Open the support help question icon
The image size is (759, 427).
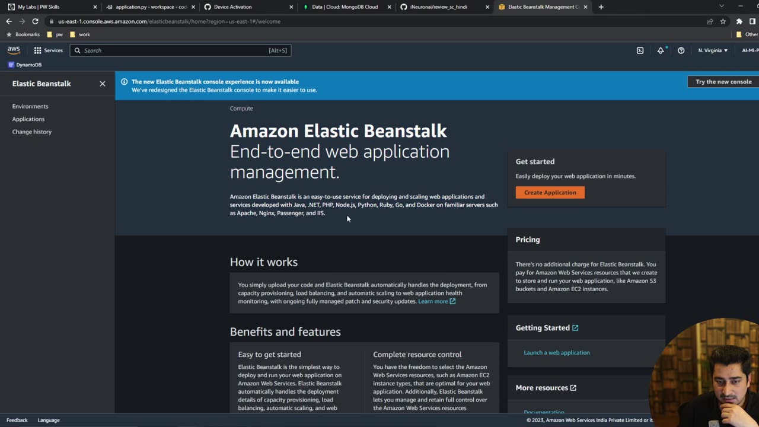681,50
